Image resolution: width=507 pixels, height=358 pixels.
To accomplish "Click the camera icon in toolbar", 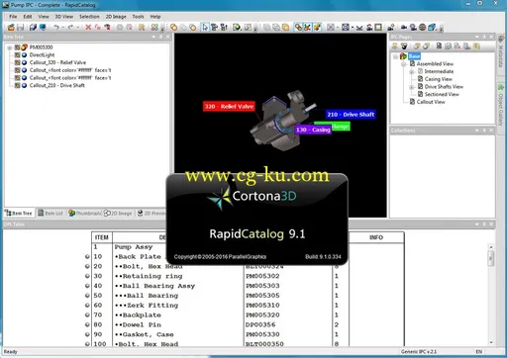I will click(404, 28).
